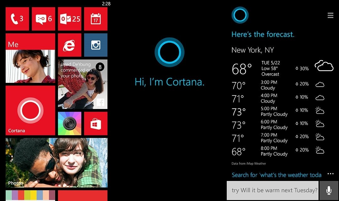The height and width of the screenshot is (201, 339).
Task: Open the multicolor striped tile at the bottom
Action: click(30, 196)
